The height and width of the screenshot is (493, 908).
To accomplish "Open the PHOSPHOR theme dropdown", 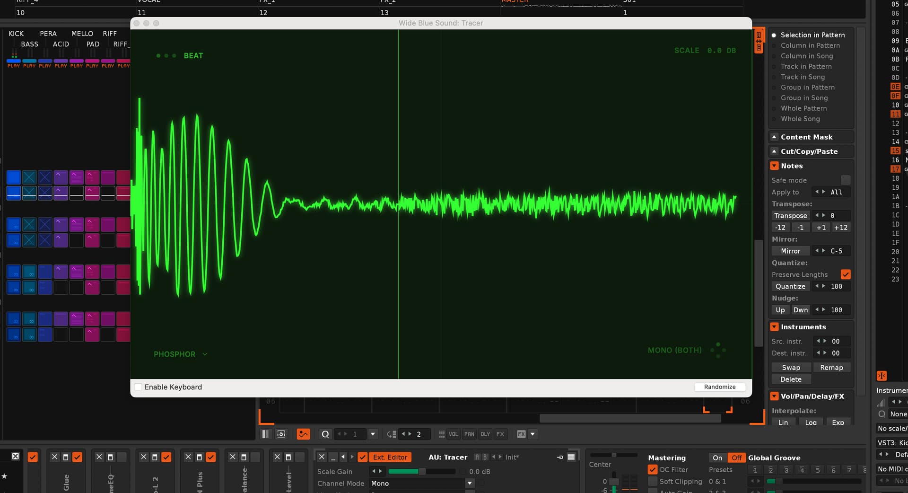I will pyautogui.click(x=180, y=354).
